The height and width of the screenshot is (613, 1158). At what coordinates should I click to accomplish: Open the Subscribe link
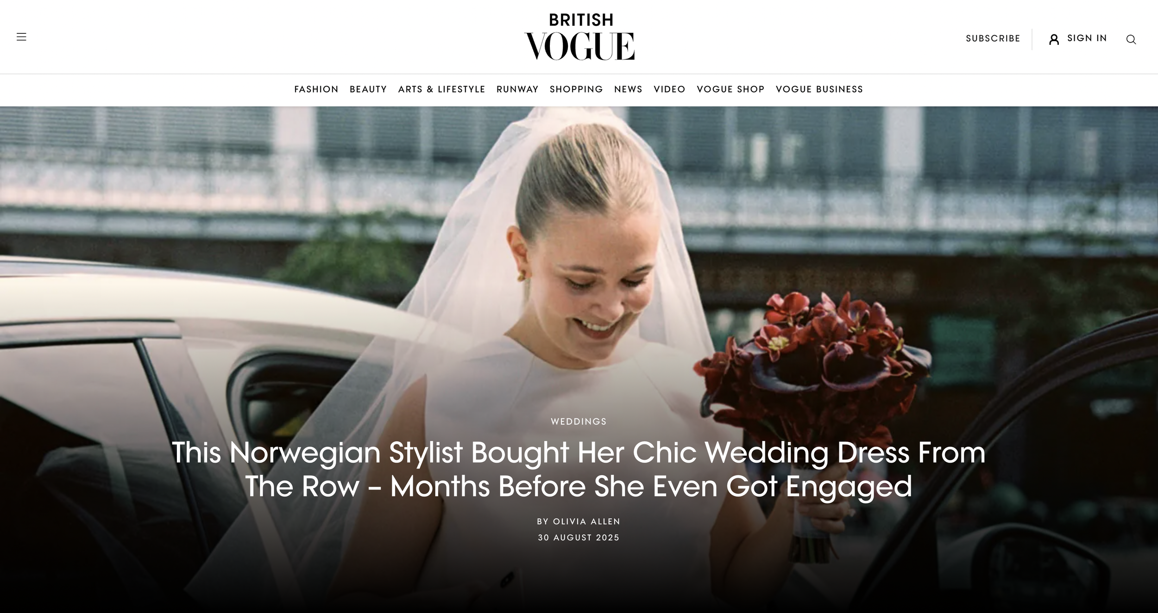[x=993, y=38]
